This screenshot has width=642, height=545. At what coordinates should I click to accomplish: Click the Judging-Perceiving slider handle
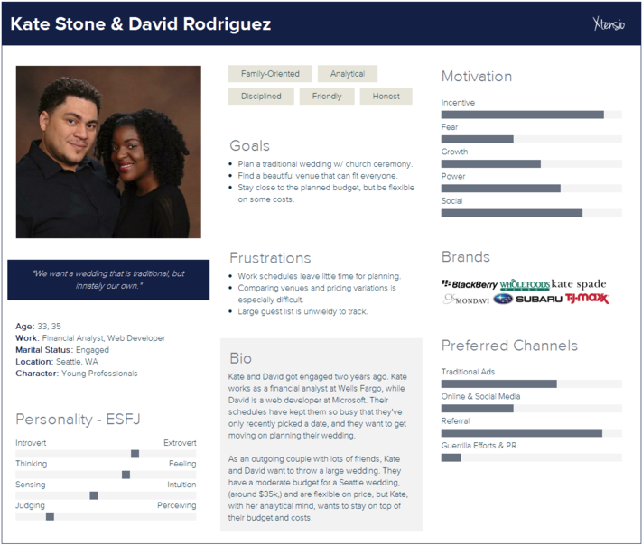50,516
